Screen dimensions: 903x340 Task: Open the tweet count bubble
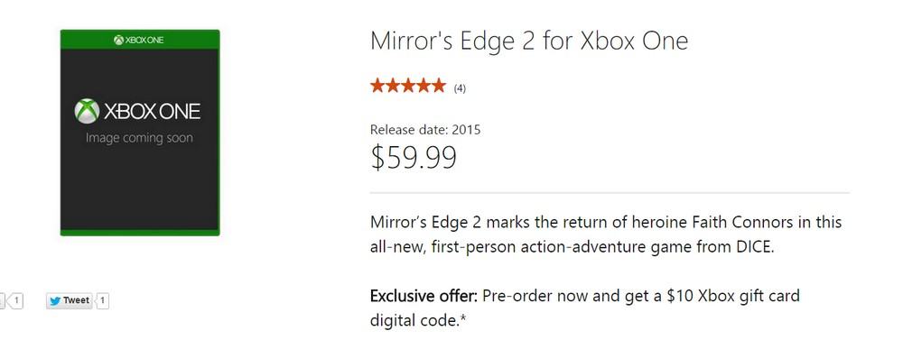click(102, 301)
